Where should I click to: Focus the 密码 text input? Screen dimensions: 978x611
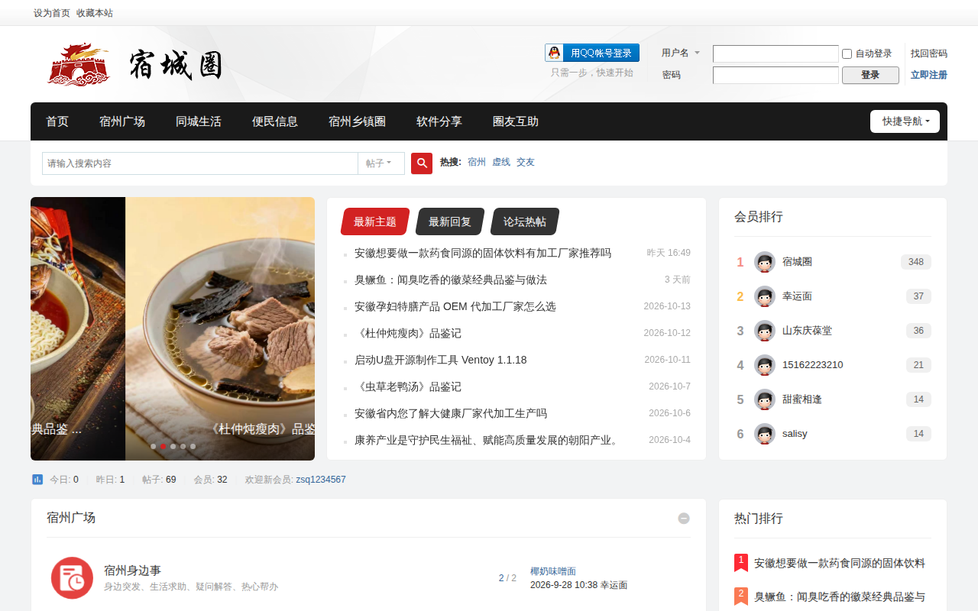(776, 75)
